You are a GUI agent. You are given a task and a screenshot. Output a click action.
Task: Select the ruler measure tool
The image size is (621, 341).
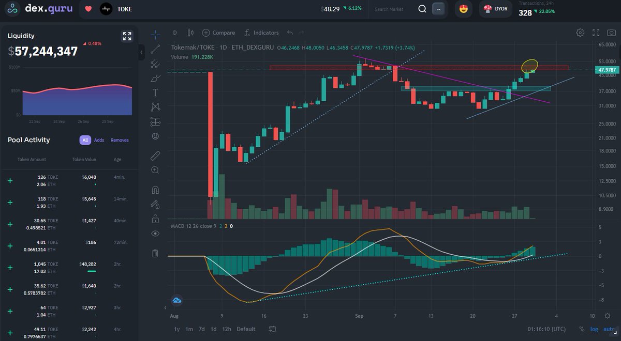(x=155, y=156)
